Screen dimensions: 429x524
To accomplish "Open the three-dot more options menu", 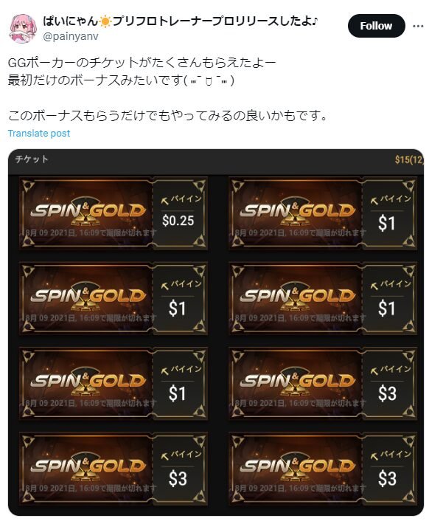I will tap(418, 26).
